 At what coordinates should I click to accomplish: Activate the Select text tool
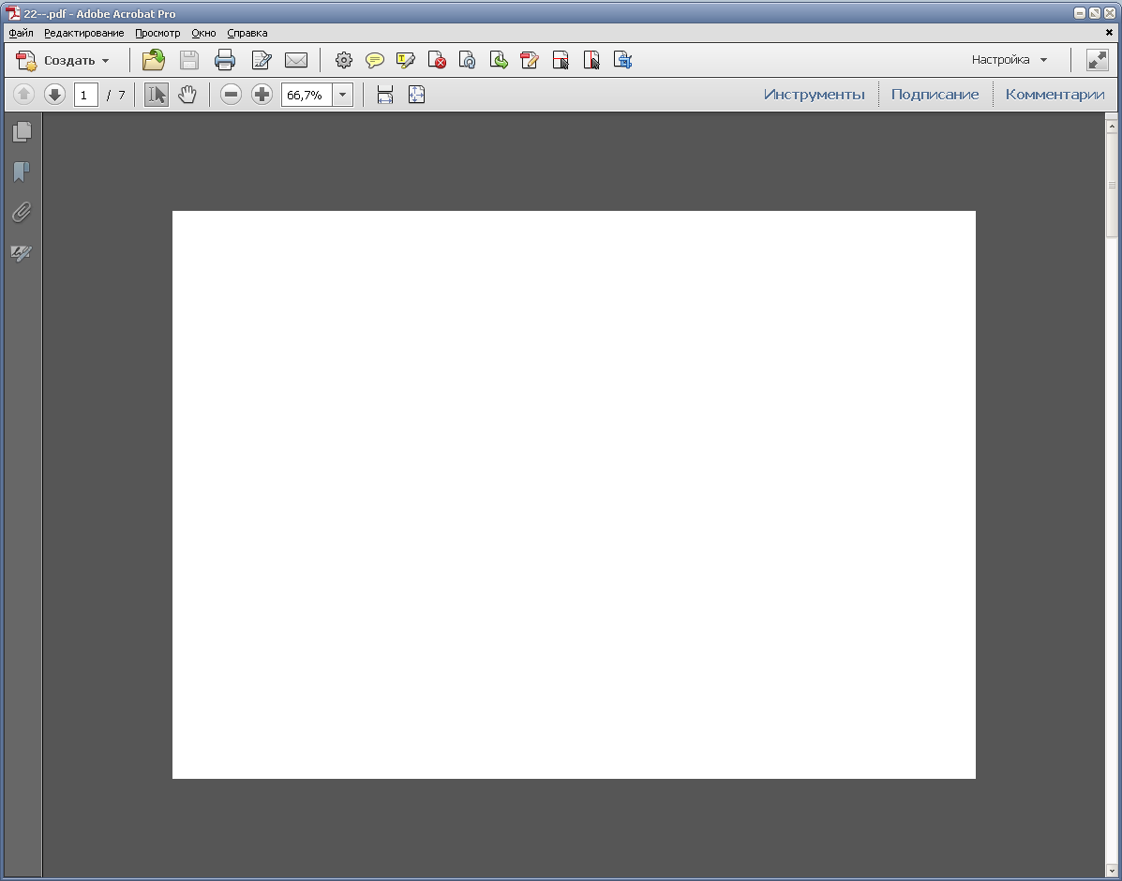click(157, 95)
